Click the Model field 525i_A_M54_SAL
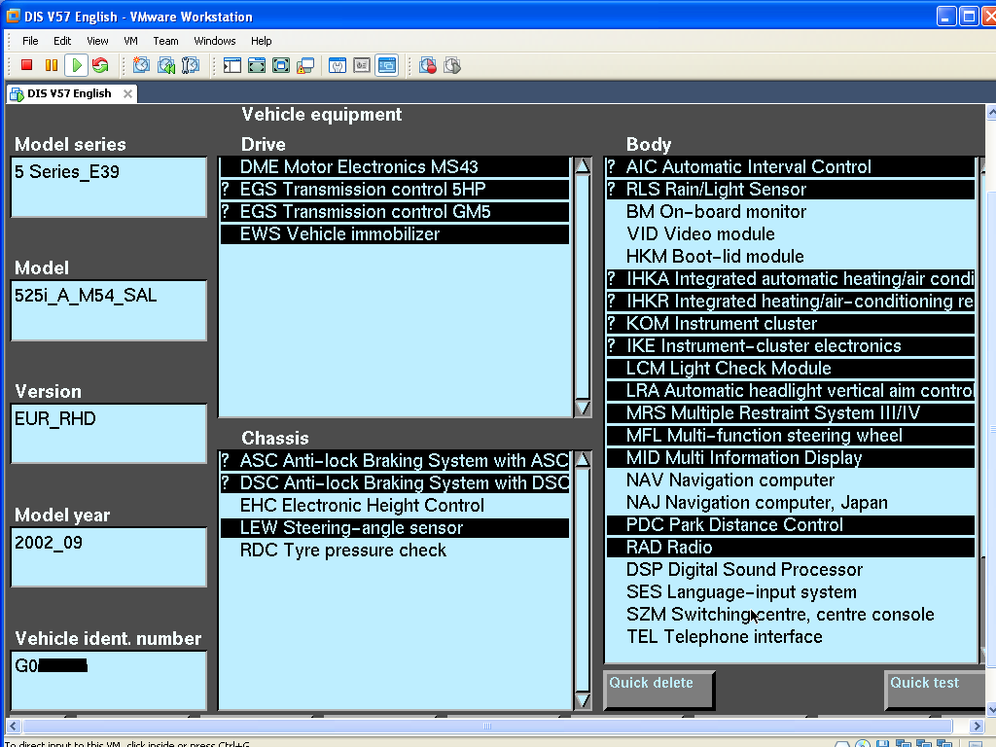 coord(109,310)
